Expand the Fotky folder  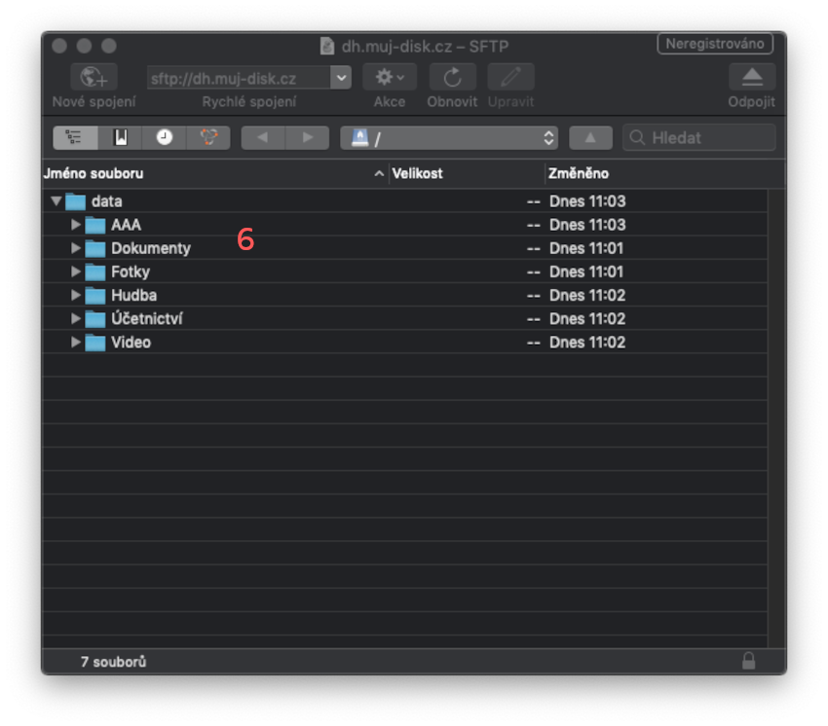pyautogui.click(x=76, y=272)
